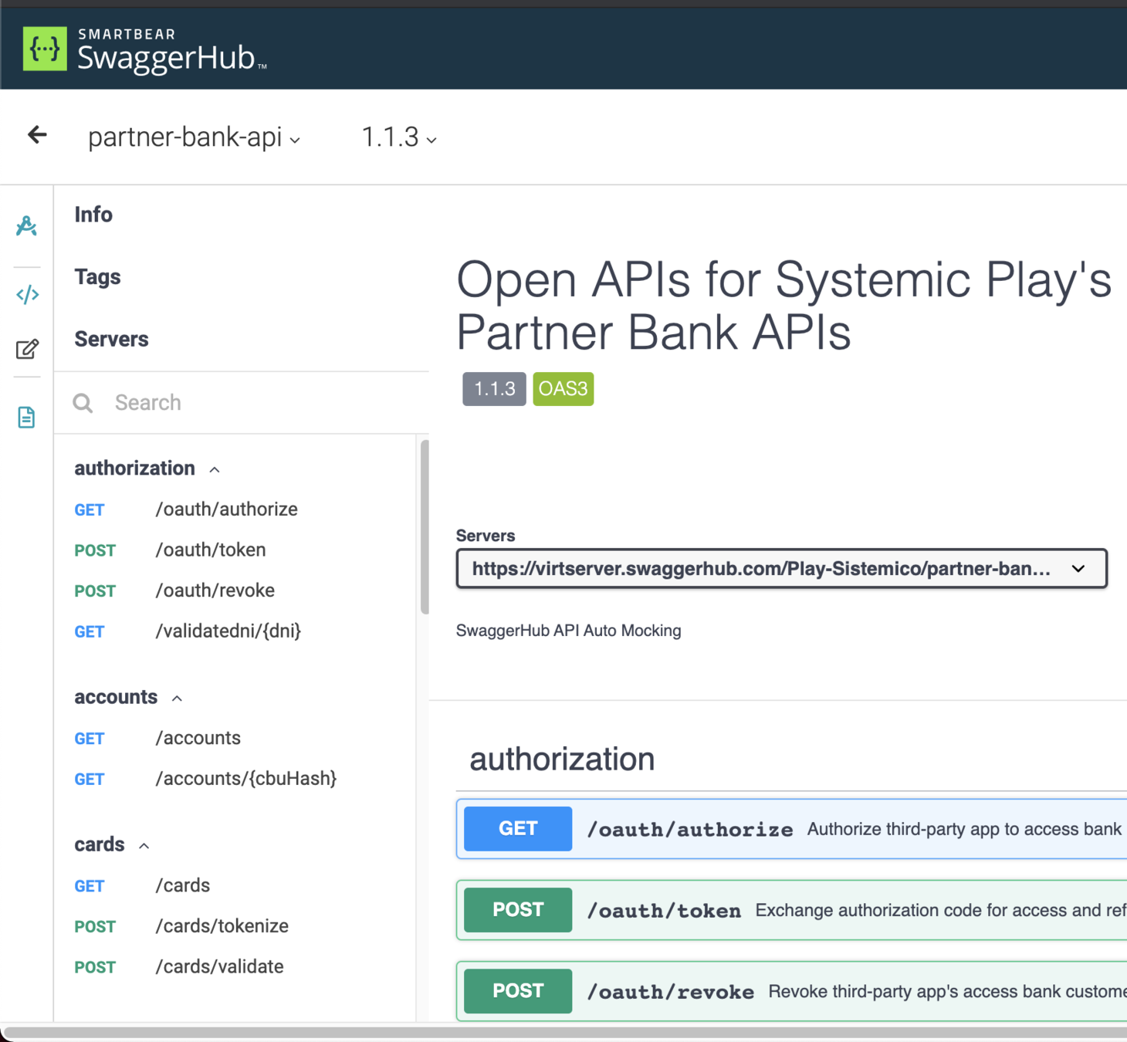Go back using the left arrow
Viewport: 1127px width, 1042px height.
[37, 135]
